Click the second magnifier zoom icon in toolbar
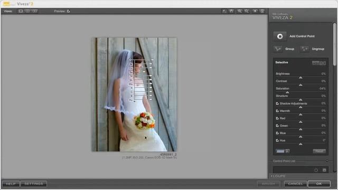338x190 pixels. tap(247, 11)
